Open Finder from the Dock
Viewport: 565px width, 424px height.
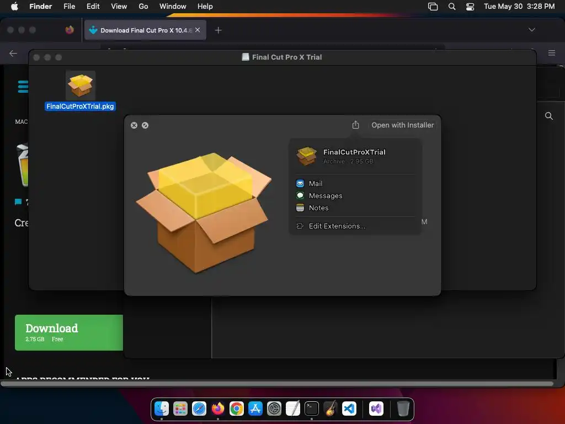pyautogui.click(x=162, y=409)
